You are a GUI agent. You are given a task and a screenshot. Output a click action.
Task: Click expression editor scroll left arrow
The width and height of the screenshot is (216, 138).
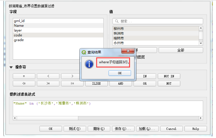(15, 118)
